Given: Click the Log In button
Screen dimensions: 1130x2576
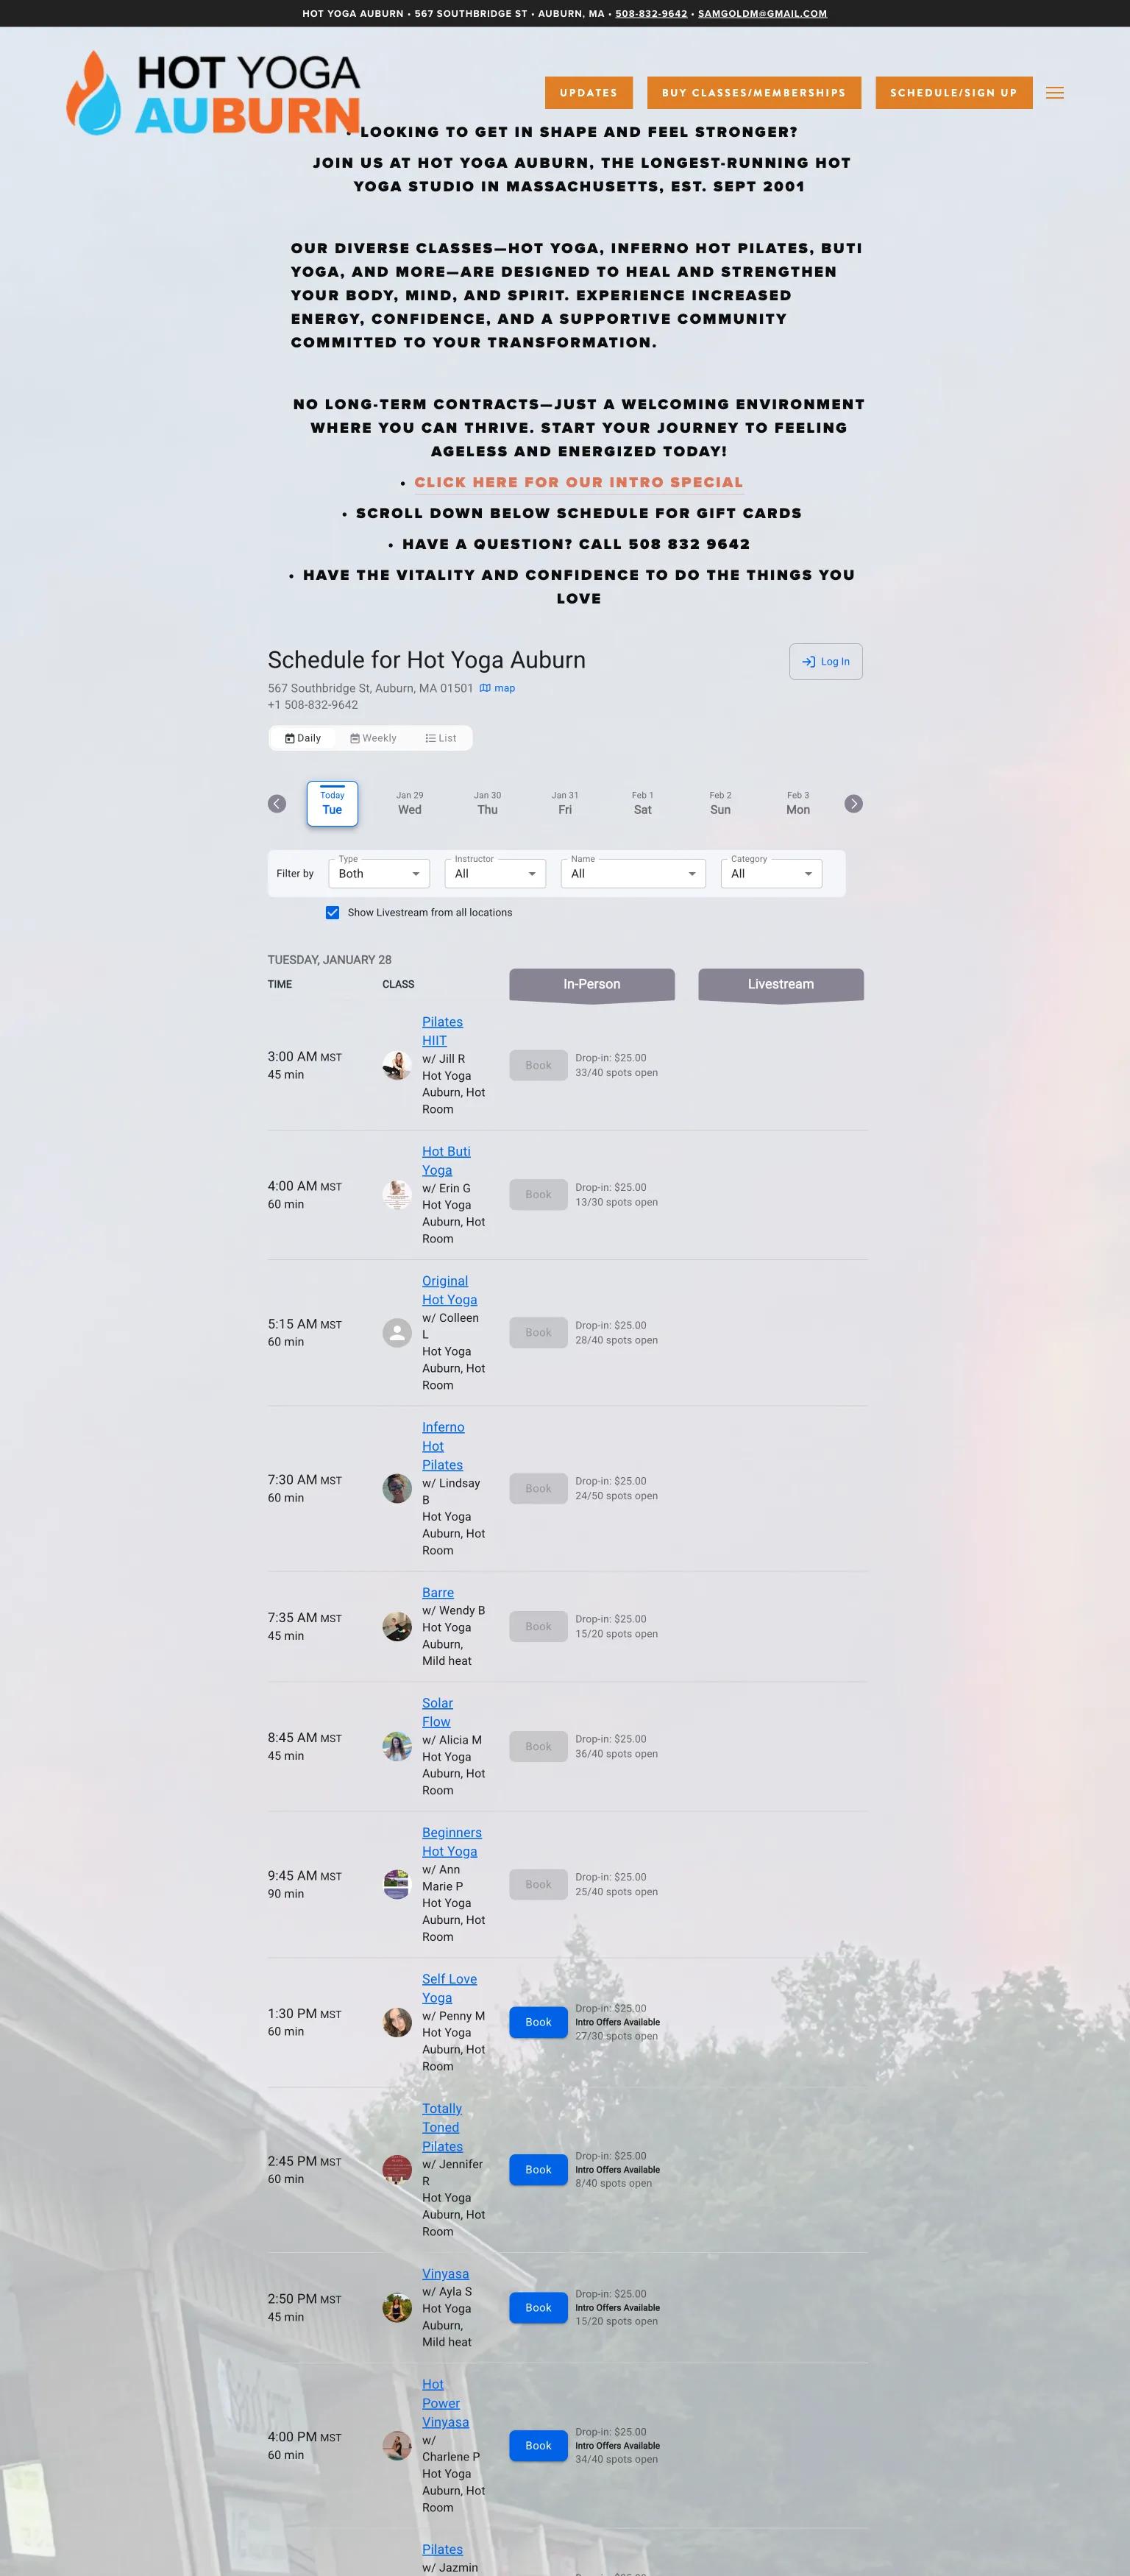Looking at the screenshot, I should [826, 662].
